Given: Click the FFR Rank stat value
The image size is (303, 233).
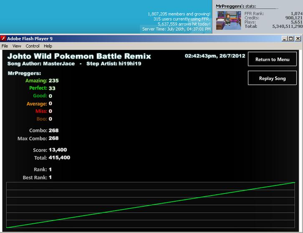Looking at the screenshot, I should [x=297, y=13].
